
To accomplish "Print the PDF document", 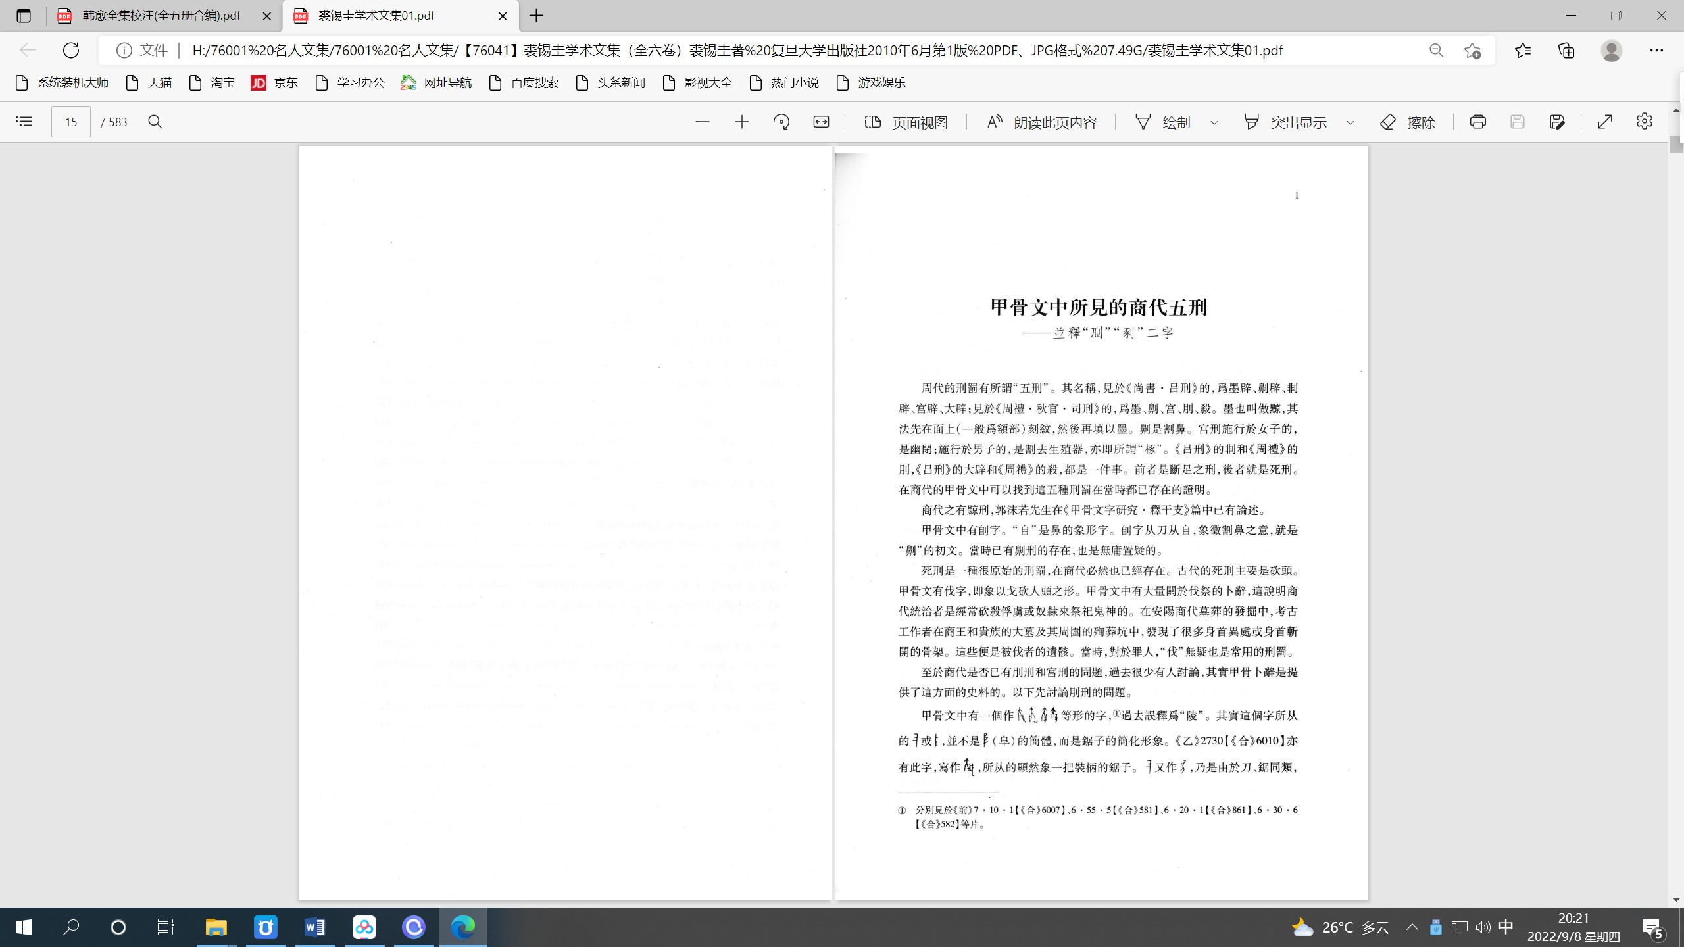I will click(1477, 122).
